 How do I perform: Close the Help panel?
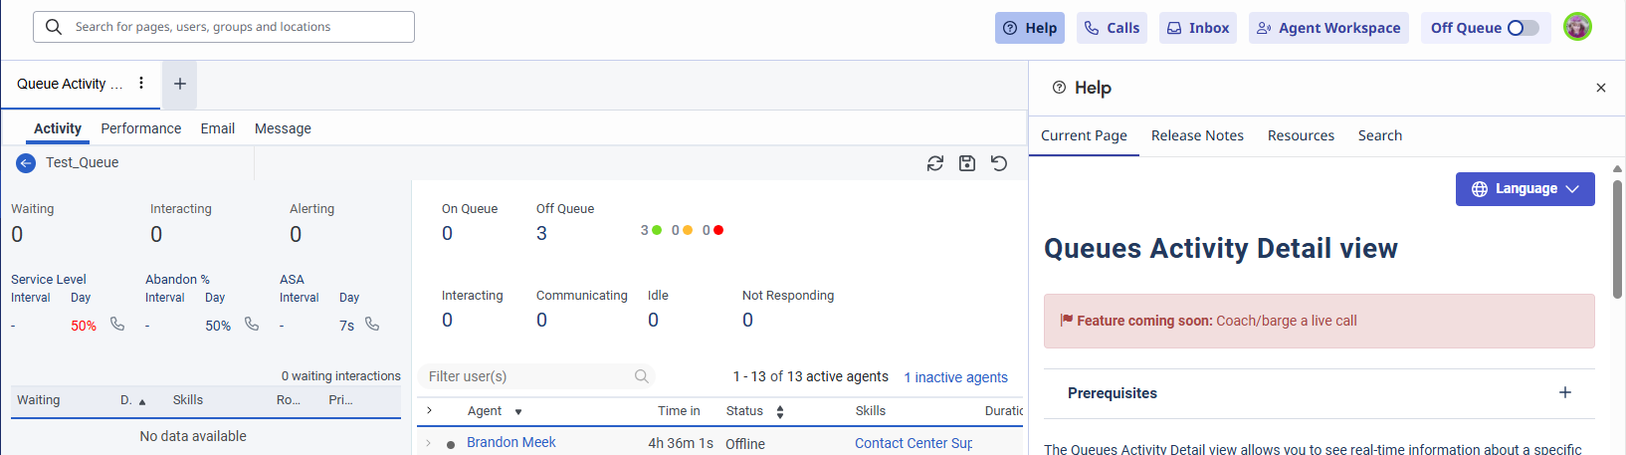(x=1600, y=88)
